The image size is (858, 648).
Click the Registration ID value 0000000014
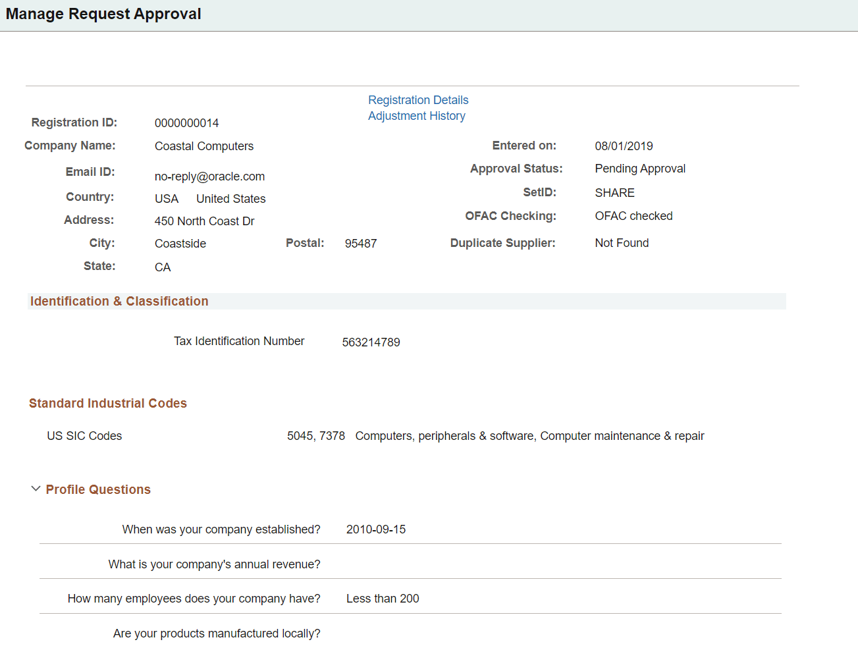point(186,122)
